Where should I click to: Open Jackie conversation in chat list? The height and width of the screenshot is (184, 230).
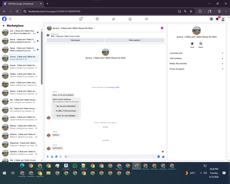(x=20, y=84)
